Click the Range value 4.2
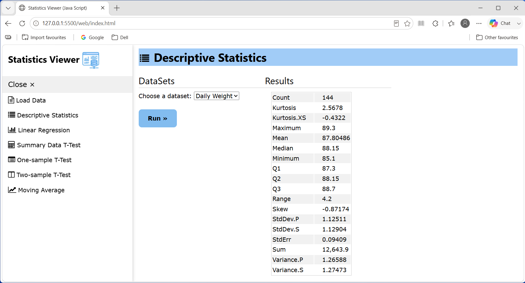The width and height of the screenshot is (525, 283). click(x=327, y=199)
